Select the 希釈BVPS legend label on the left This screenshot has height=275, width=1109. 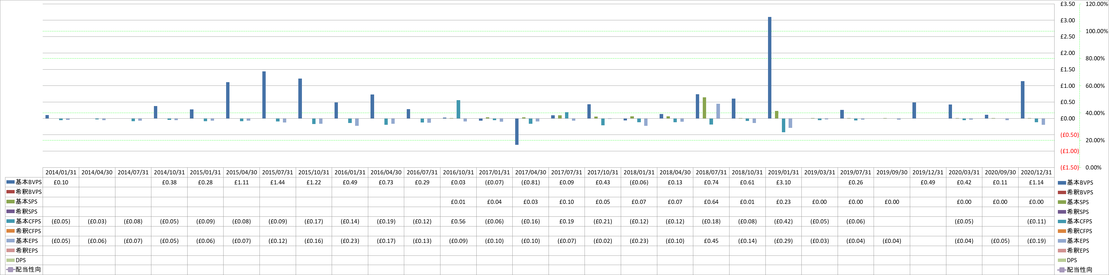[29, 192]
